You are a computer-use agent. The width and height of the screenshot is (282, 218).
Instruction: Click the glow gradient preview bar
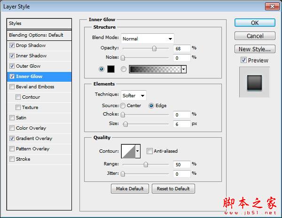[155, 69]
